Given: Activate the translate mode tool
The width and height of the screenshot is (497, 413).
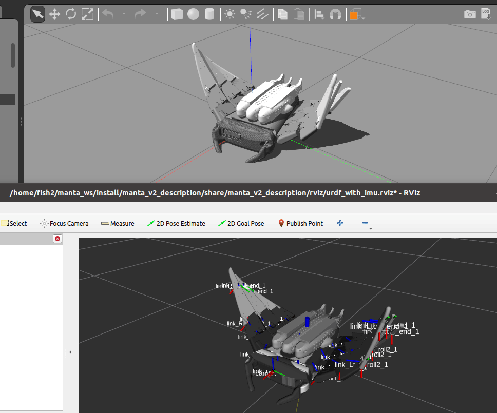Looking at the screenshot, I should click(54, 14).
